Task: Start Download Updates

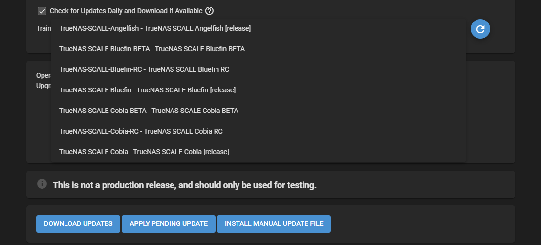Action: click(x=78, y=224)
